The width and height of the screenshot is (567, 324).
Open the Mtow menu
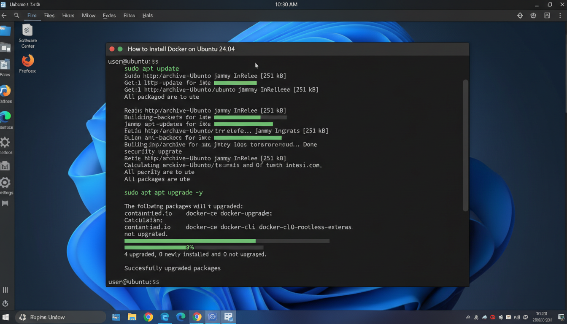(x=89, y=15)
